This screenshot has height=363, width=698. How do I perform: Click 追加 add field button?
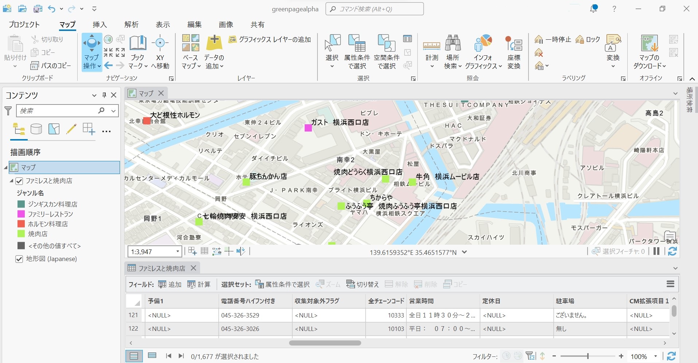point(169,284)
